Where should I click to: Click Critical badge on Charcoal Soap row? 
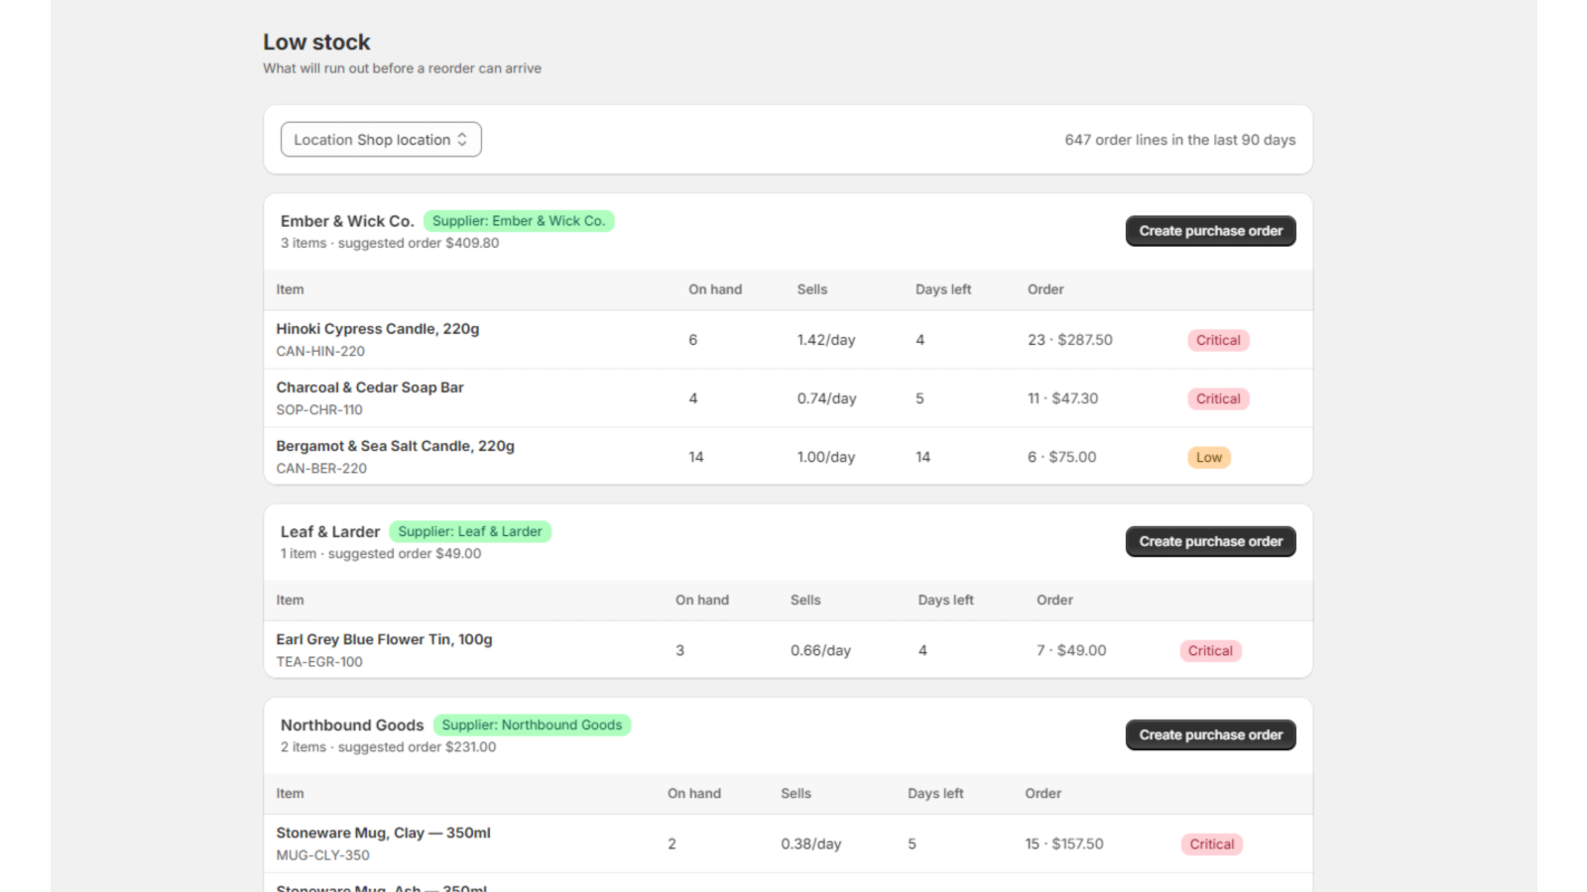1218,398
